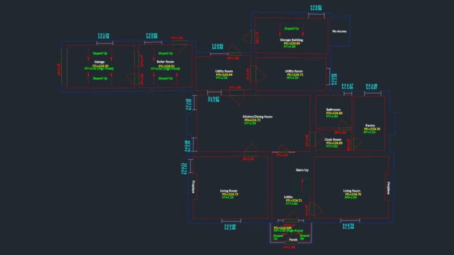Select "Utility Room" label above FFL=224.64
Image resolution: width=454 pixels, height=255 pixels.
224,71
